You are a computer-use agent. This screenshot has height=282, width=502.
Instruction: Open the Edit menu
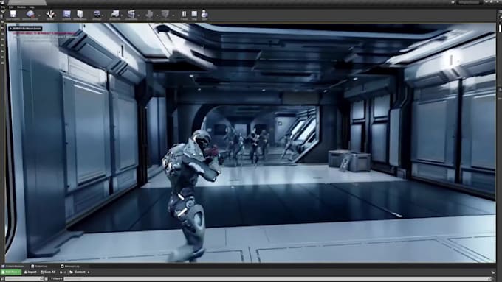pos(11,7)
